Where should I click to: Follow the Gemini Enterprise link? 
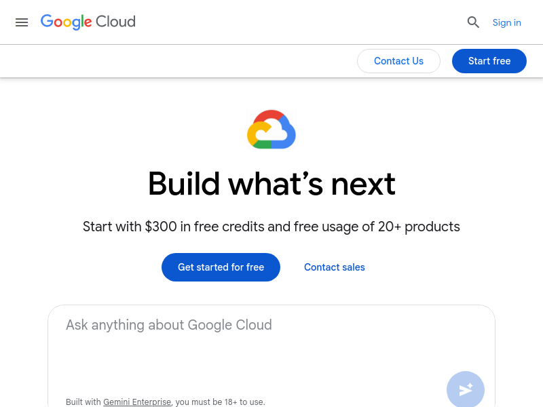(137, 402)
